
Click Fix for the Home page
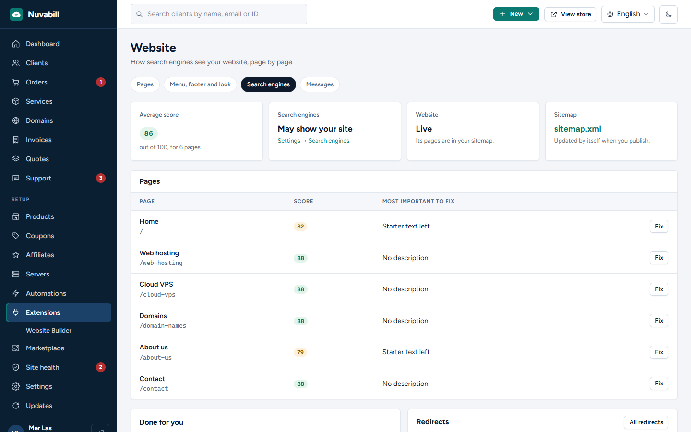(659, 227)
